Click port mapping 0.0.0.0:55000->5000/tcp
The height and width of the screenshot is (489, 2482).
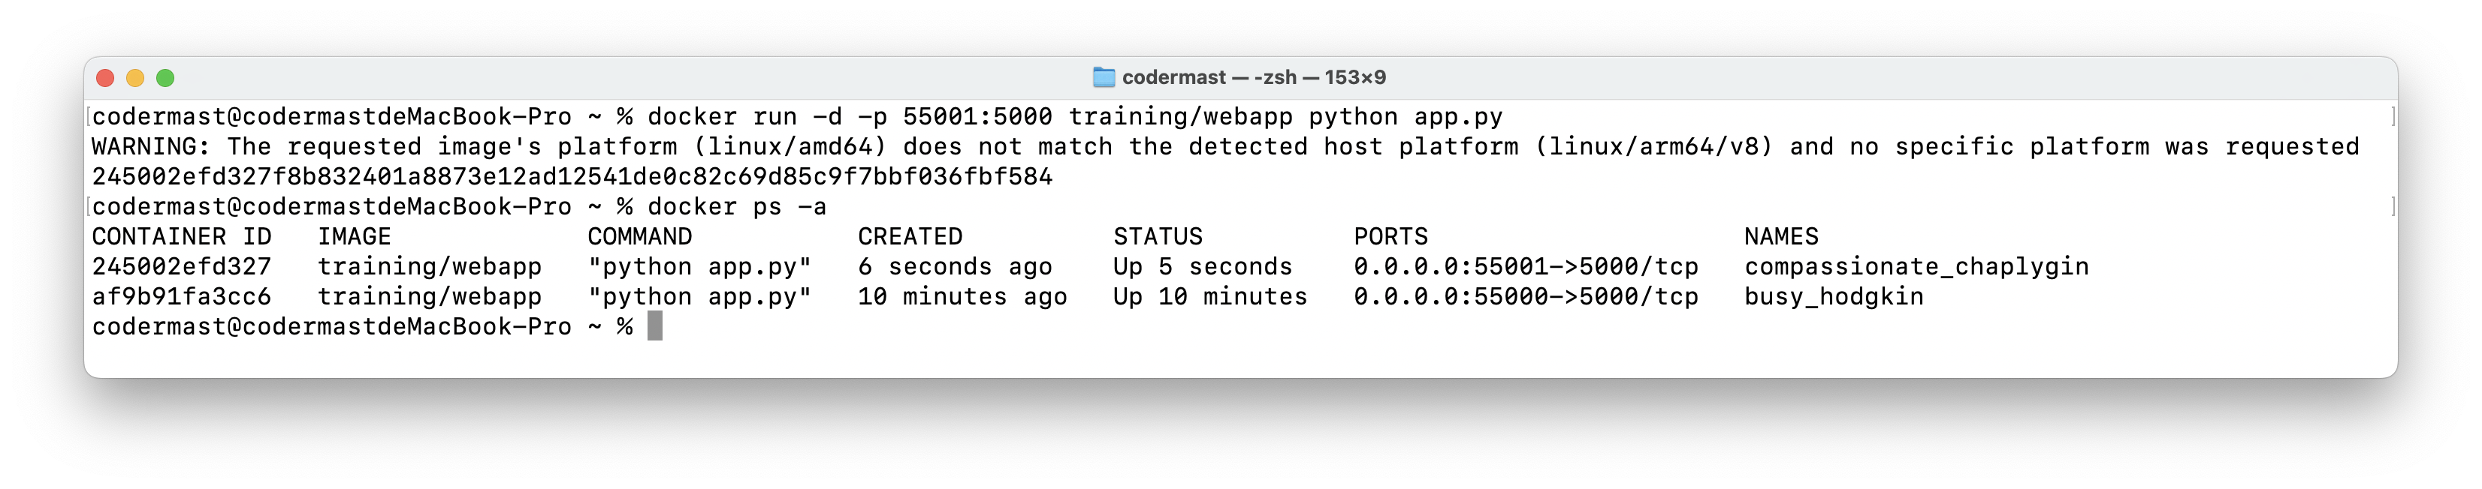pyautogui.click(x=1526, y=296)
